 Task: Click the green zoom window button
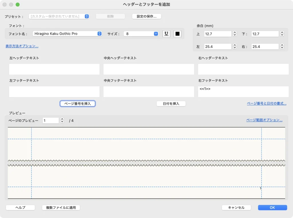click(17, 5)
